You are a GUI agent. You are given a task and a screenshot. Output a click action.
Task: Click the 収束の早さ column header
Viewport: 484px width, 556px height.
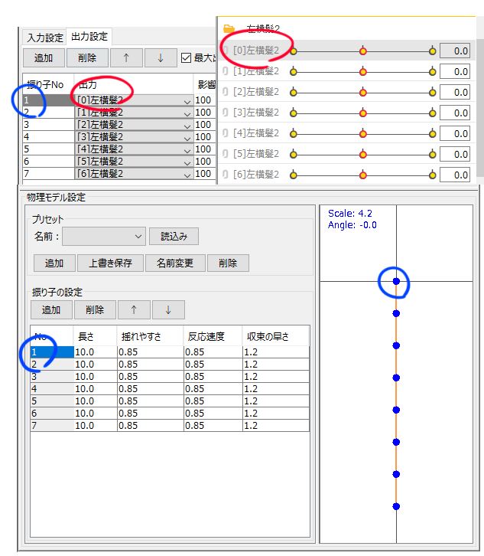(x=275, y=336)
